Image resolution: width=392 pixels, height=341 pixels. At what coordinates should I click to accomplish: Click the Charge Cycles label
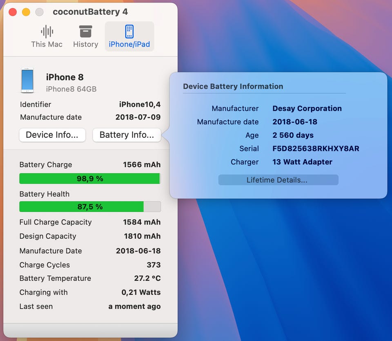point(45,265)
